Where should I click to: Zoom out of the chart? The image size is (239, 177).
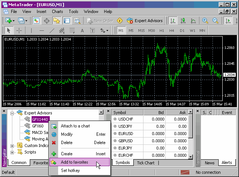tap(215, 21)
